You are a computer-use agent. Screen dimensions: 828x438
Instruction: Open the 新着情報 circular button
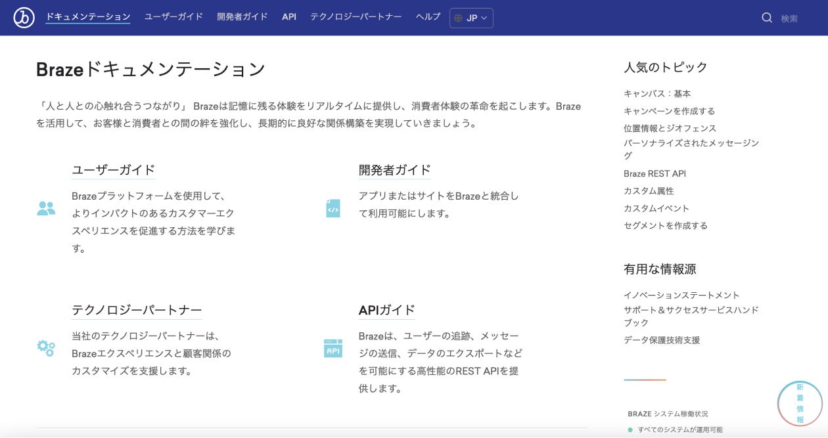coord(800,403)
